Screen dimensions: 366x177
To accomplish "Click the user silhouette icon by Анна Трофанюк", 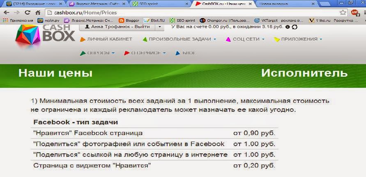I will (87, 27).
